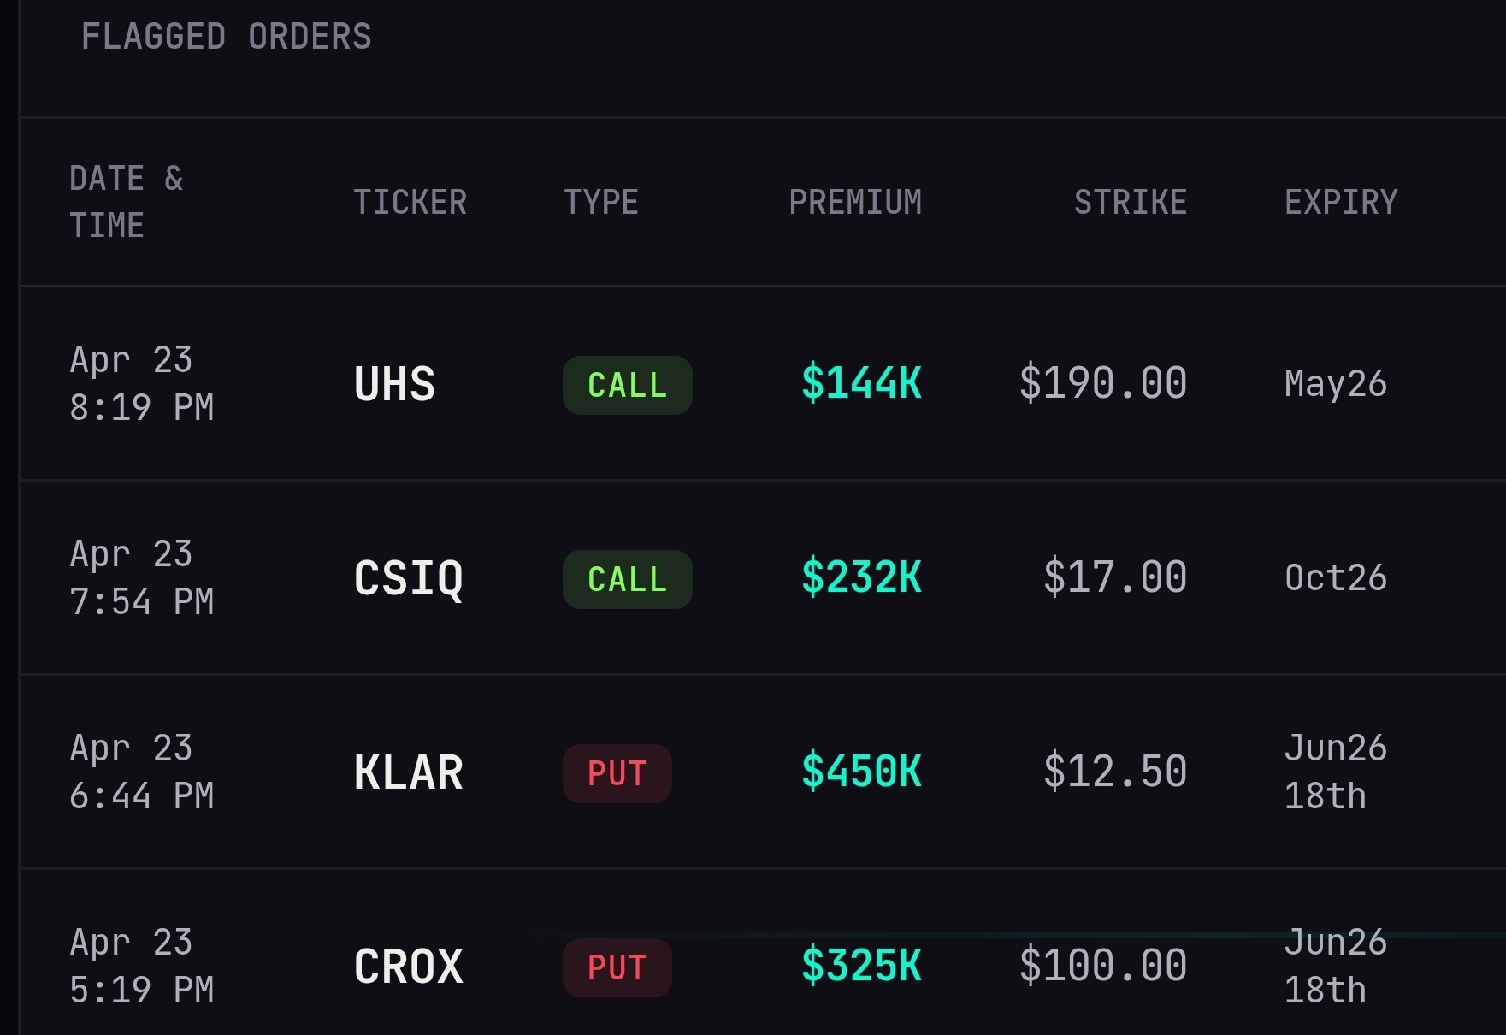This screenshot has width=1506, height=1035.
Task: Click the Flagged Orders heading
Action: [x=227, y=37]
